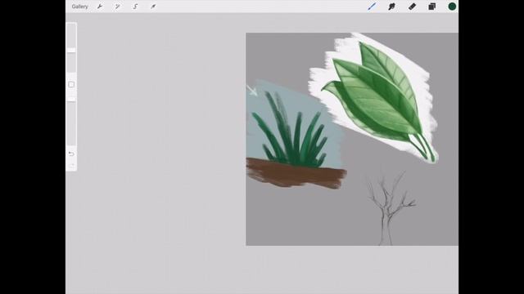Open the Gallery
The image size is (524, 294).
pos(80,7)
